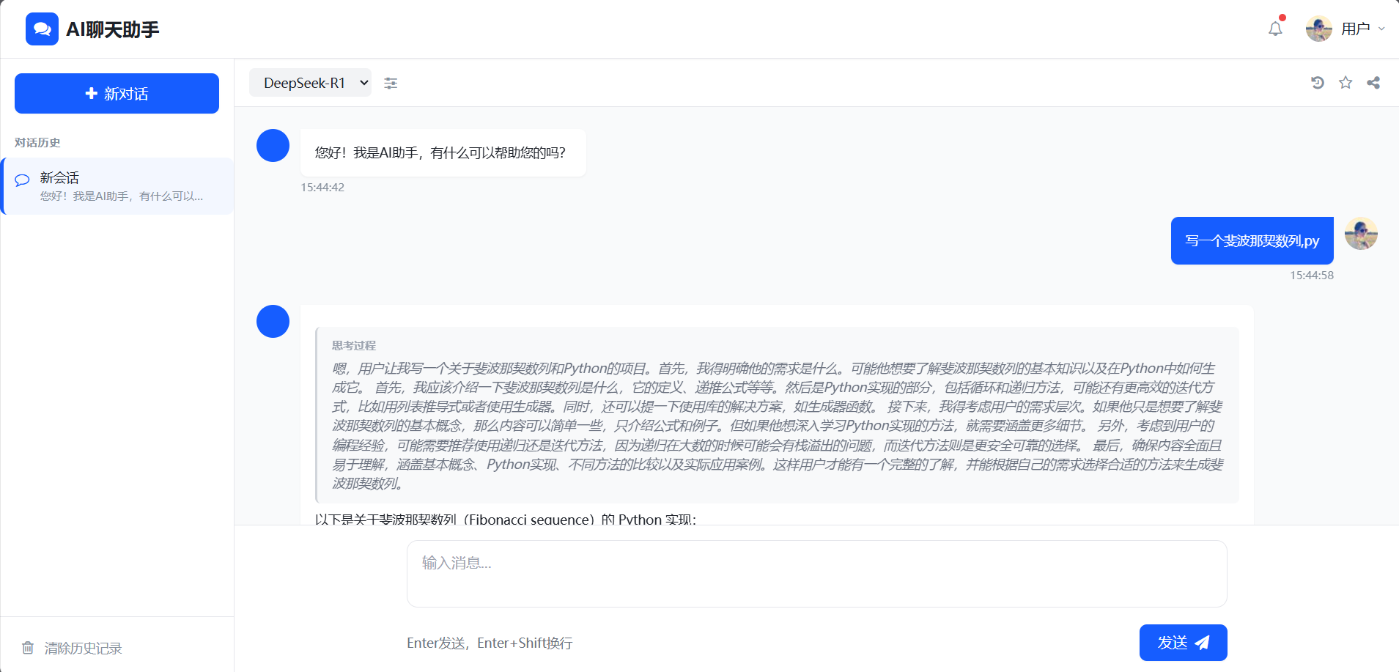Click the user avatar in top bar
The height and width of the screenshot is (672, 1399).
tap(1318, 29)
